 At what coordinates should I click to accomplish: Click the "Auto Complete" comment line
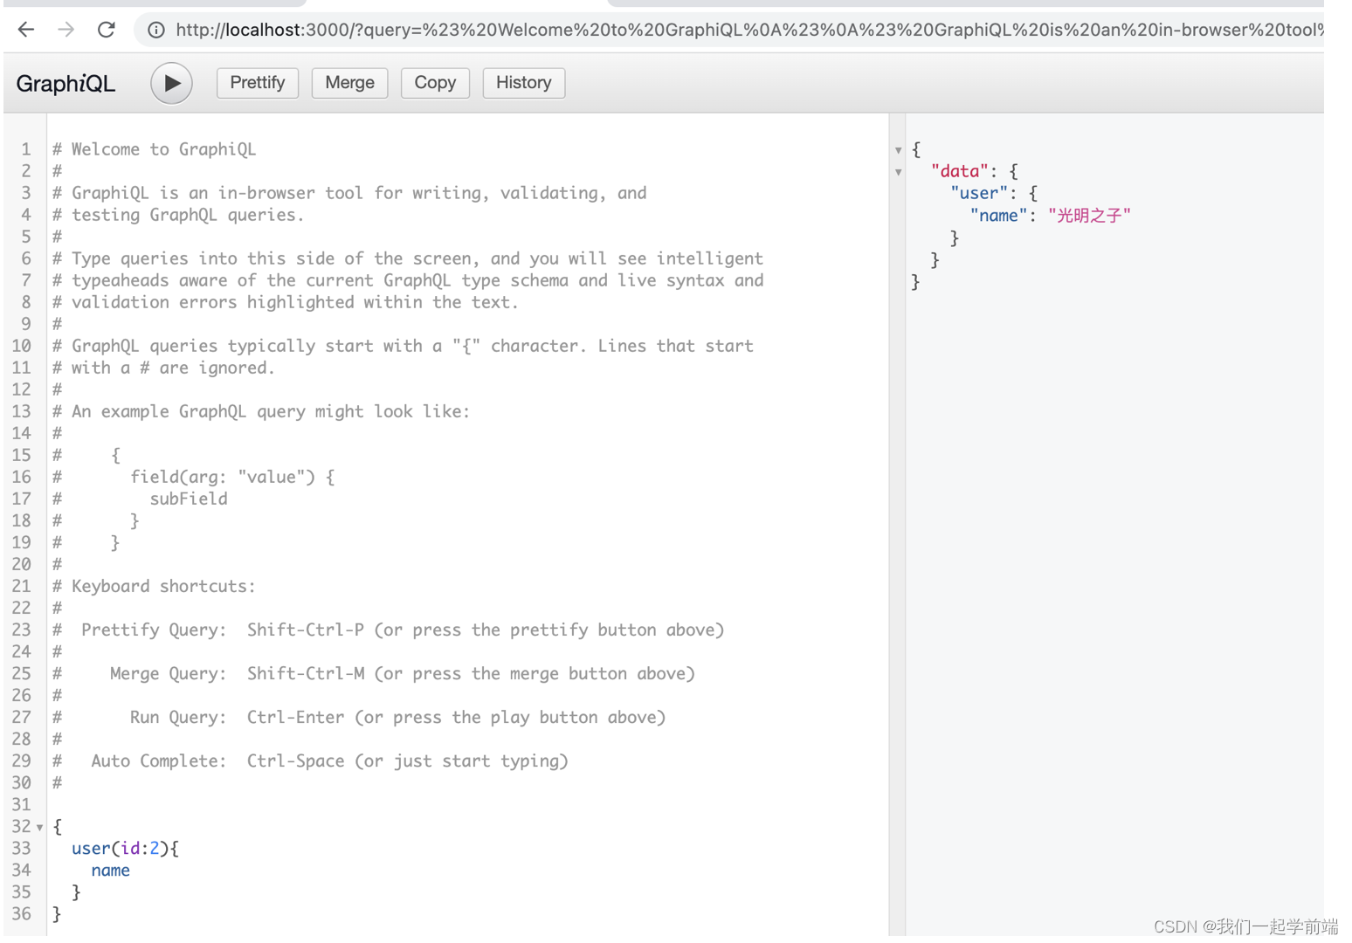point(310,761)
